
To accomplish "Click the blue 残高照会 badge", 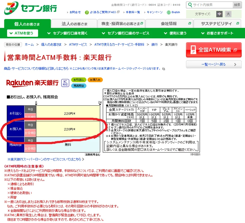I will (79, 86).
